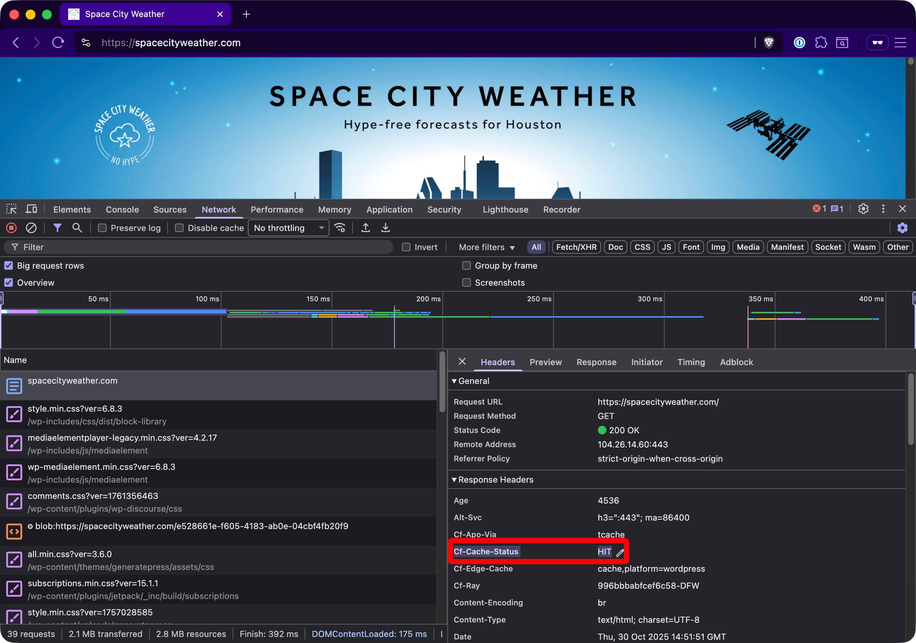Screen dimensions: 916x643
Task: Expand the More filters dropdown
Action: click(486, 247)
